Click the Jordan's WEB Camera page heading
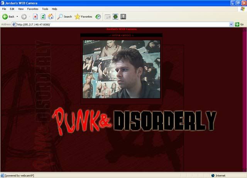The image size is (247, 178). (121, 29)
